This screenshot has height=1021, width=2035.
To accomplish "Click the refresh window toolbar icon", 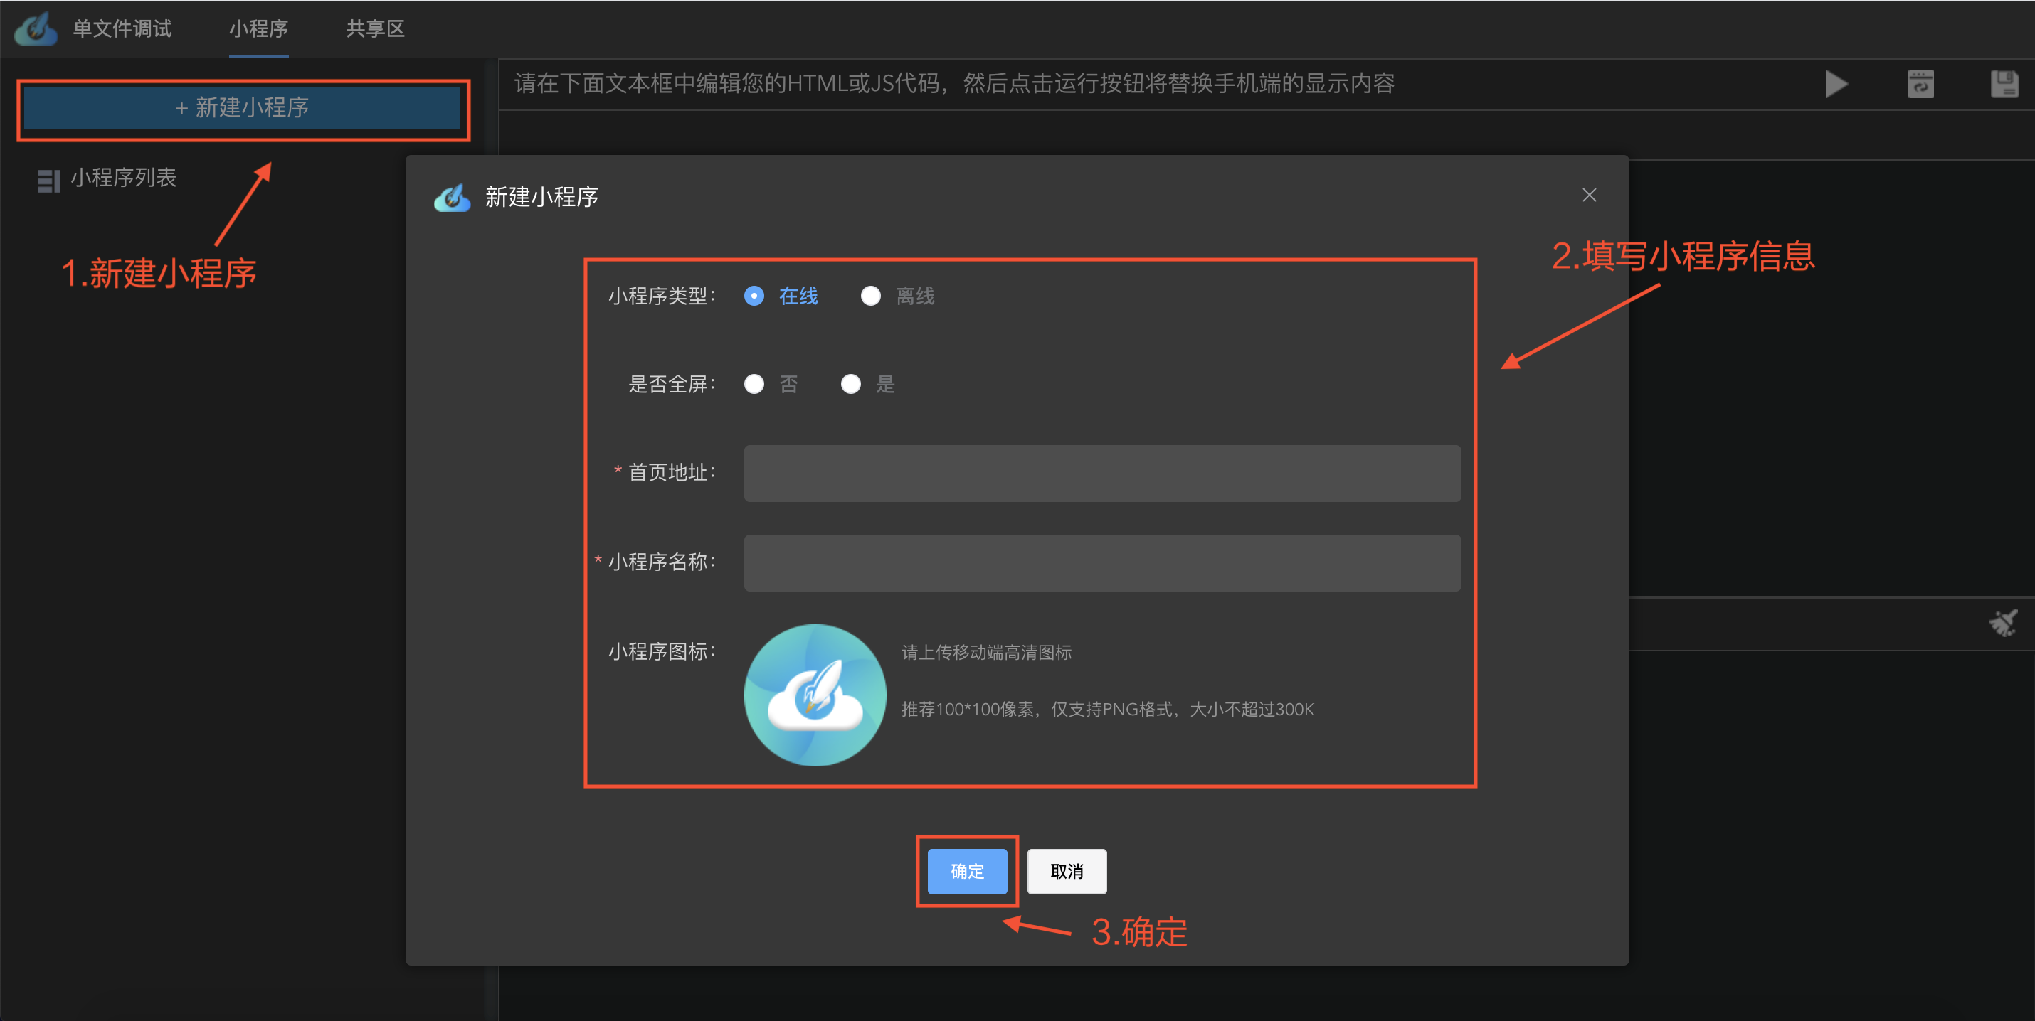I will (1920, 84).
